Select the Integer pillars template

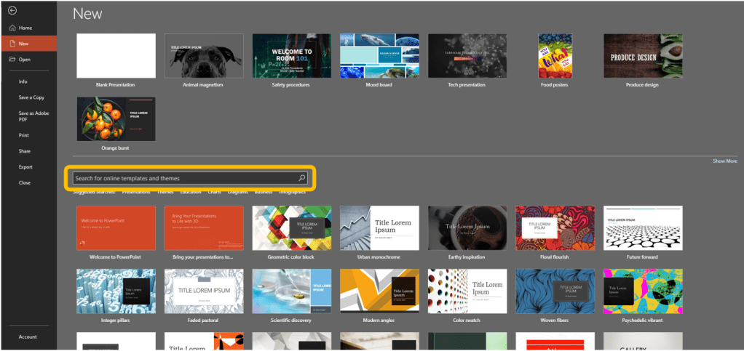(x=116, y=291)
